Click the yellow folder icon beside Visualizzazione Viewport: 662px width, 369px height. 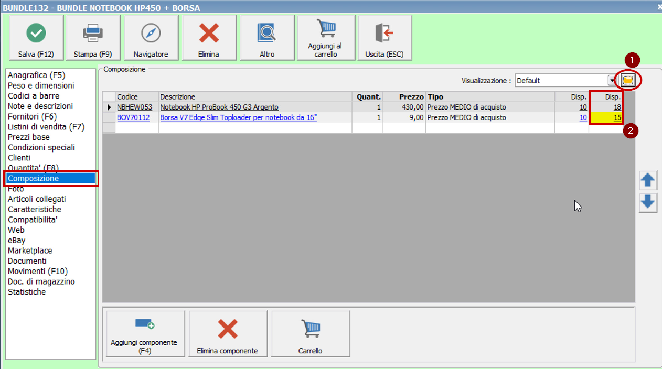point(628,81)
